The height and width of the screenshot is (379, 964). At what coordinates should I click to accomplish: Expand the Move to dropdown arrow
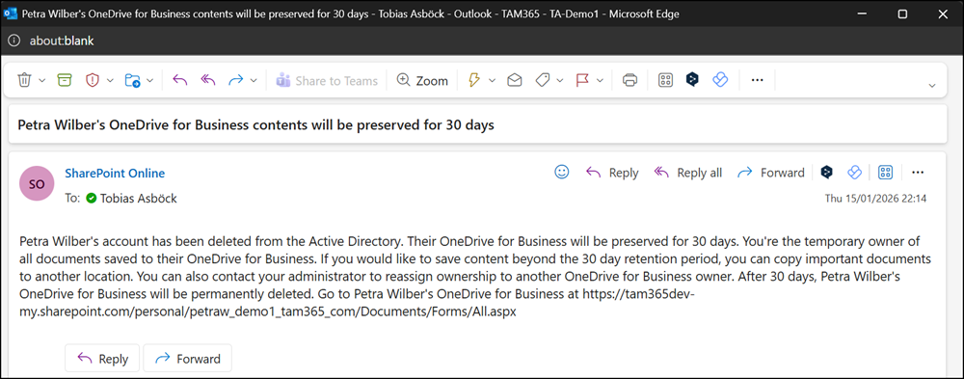tap(149, 81)
